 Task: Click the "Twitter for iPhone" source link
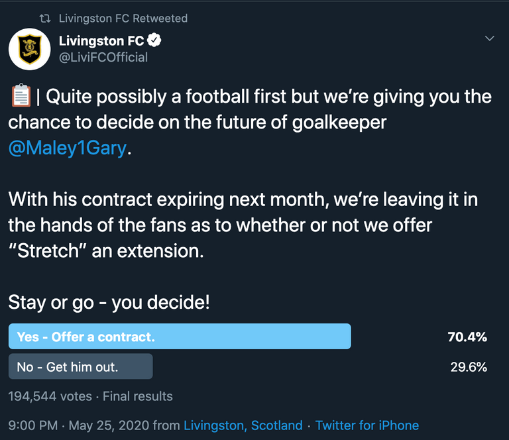[367, 425]
